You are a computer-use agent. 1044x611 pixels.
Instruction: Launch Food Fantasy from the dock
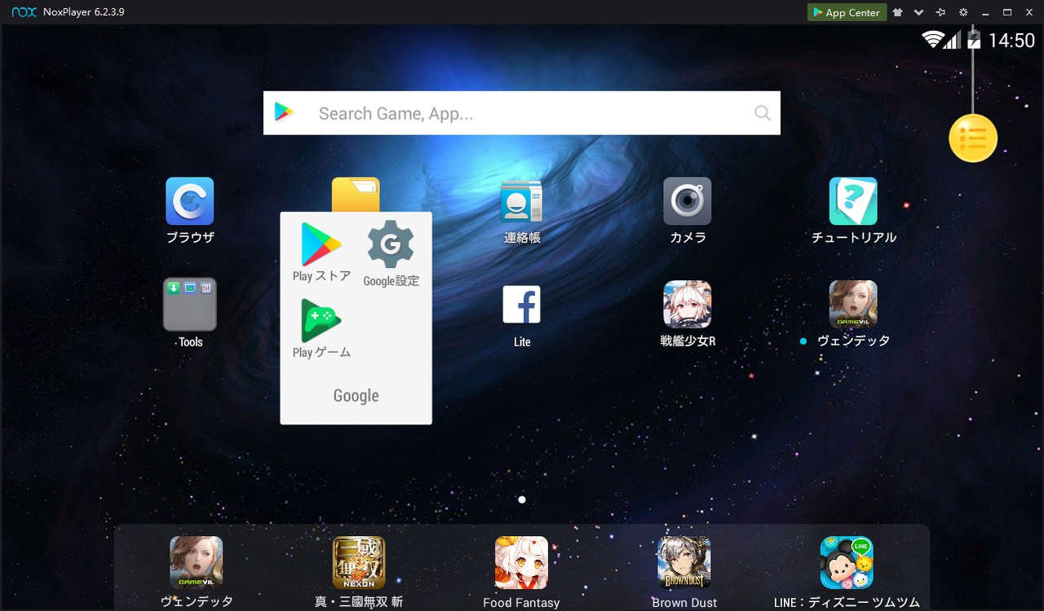point(521,562)
